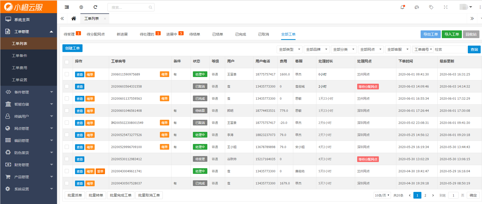The width and height of the screenshot is (482, 204).
Task: Switch to the 待处理的 tab
Action: click(147, 34)
